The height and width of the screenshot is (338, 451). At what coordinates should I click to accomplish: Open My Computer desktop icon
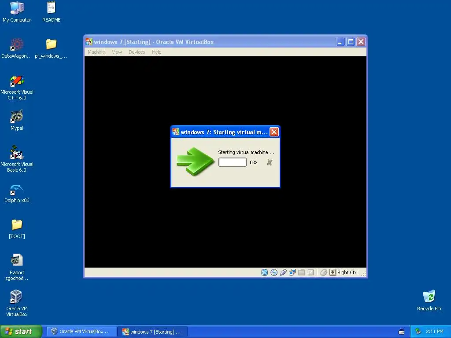17,12
